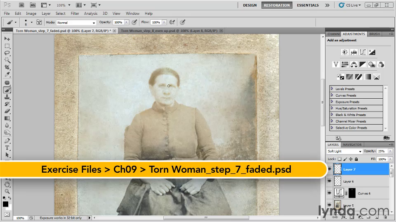Screen dimensions: 396x222
Task: Toggle lock all for layer
Action: point(356,159)
